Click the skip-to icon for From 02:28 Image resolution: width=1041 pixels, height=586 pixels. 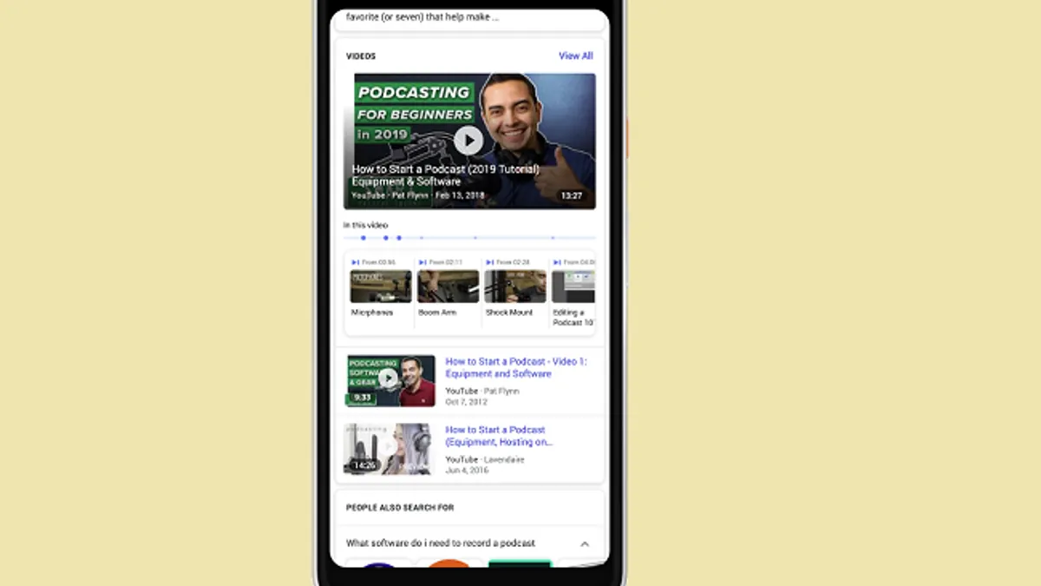(x=489, y=262)
